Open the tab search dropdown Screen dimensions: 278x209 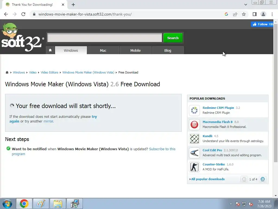(x=245, y=5)
